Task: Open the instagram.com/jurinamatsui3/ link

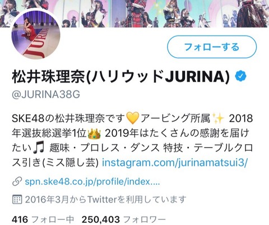Action: click(x=175, y=163)
